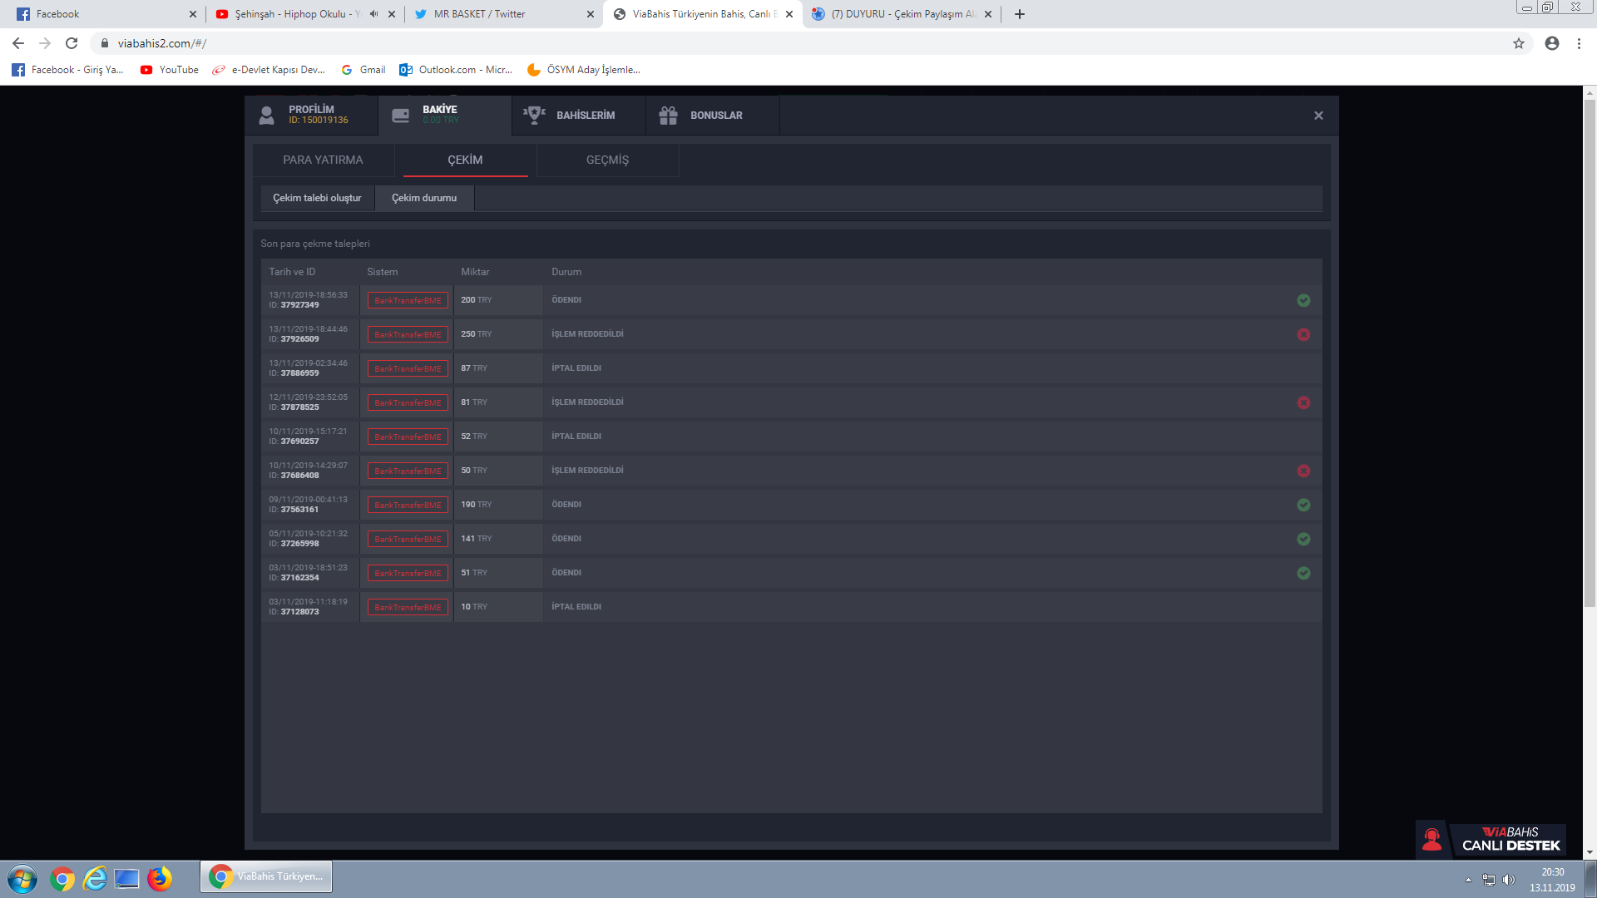Screen dimensions: 1597x898
Task: Click red rejected icon for 250 TRY
Action: click(x=1303, y=334)
